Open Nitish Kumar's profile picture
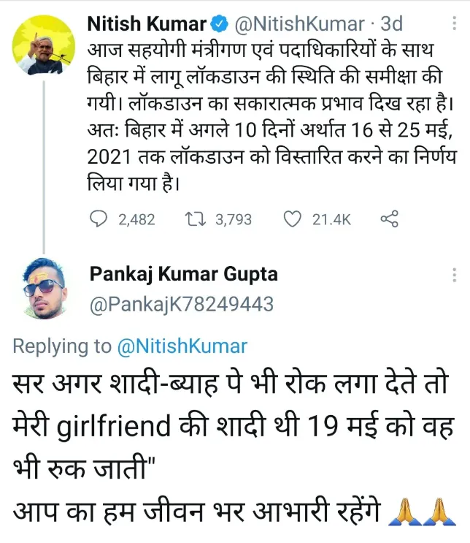The height and width of the screenshot is (543, 470). (x=44, y=45)
